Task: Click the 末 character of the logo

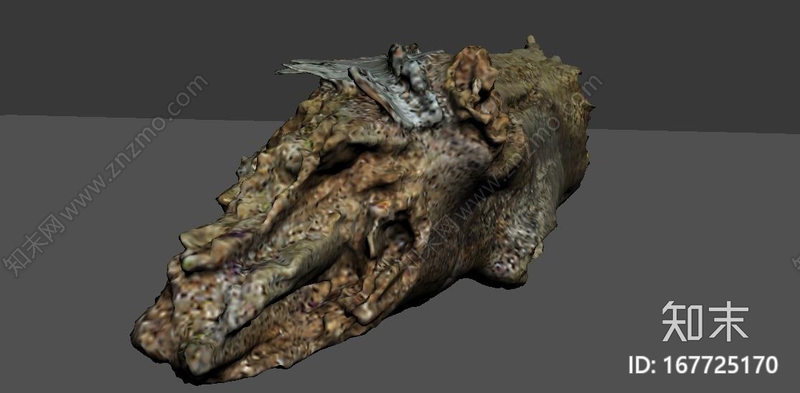Action: pos(727,321)
